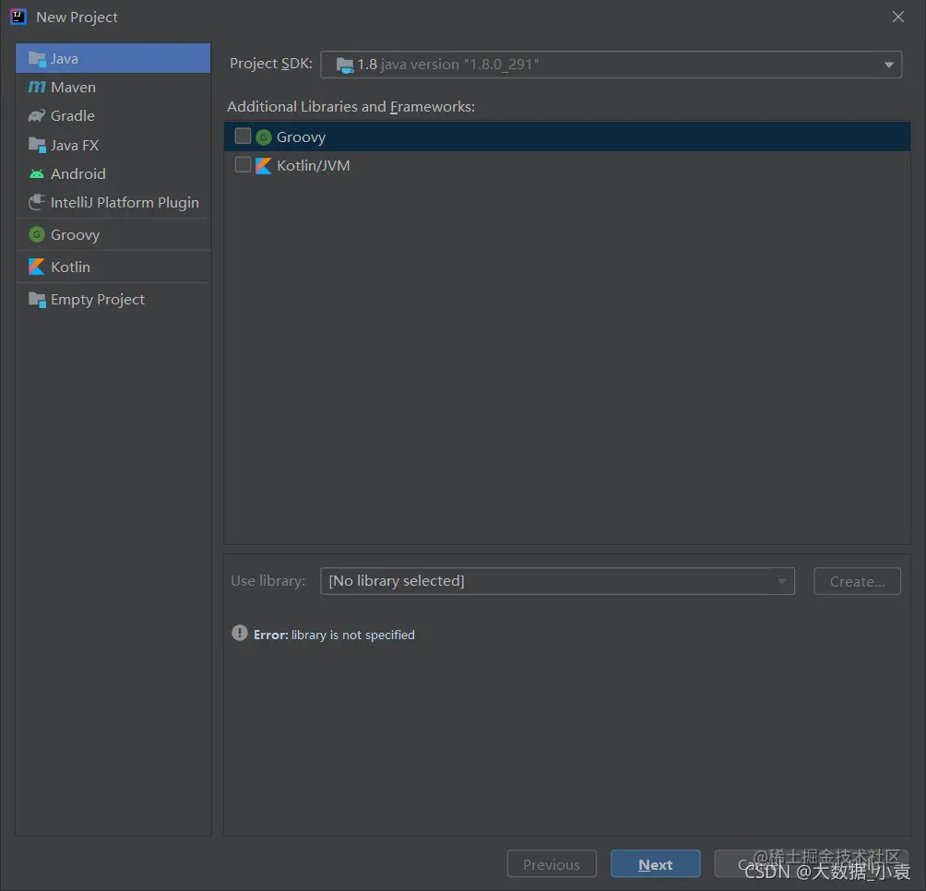Click the Project SDK label
Image resolution: width=926 pixels, height=891 pixels.
tap(271, 63)
